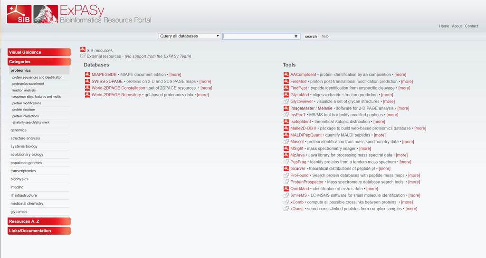Click the SIB icon beside World-2DPAGE Repository
Image resolution: width=486 pixels, height=258 pixels.
(87, 95)
